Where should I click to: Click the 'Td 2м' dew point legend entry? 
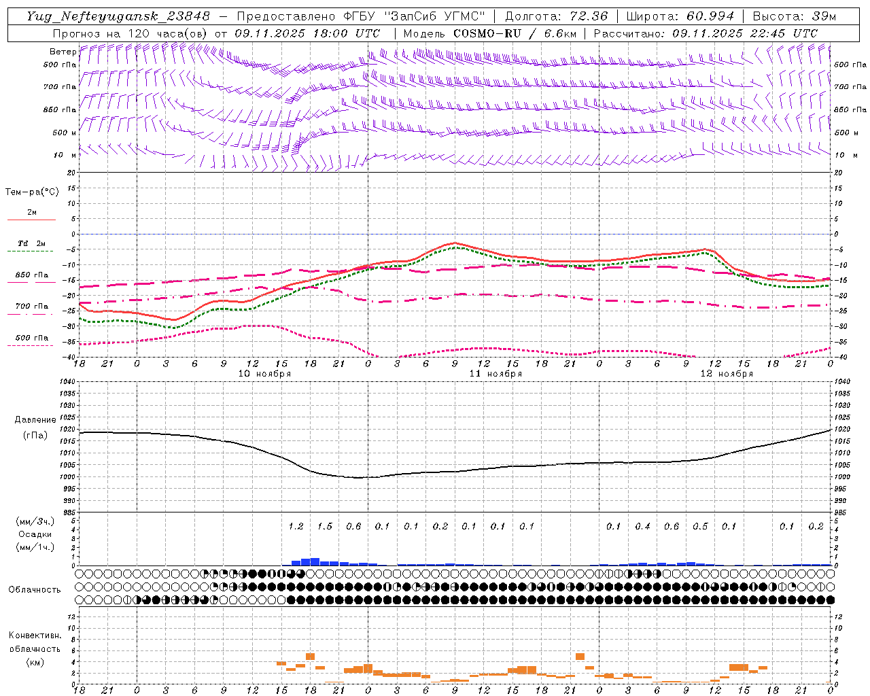click(31, 243)
